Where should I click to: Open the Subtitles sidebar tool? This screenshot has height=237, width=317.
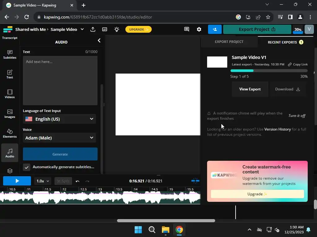click(10, 55)
